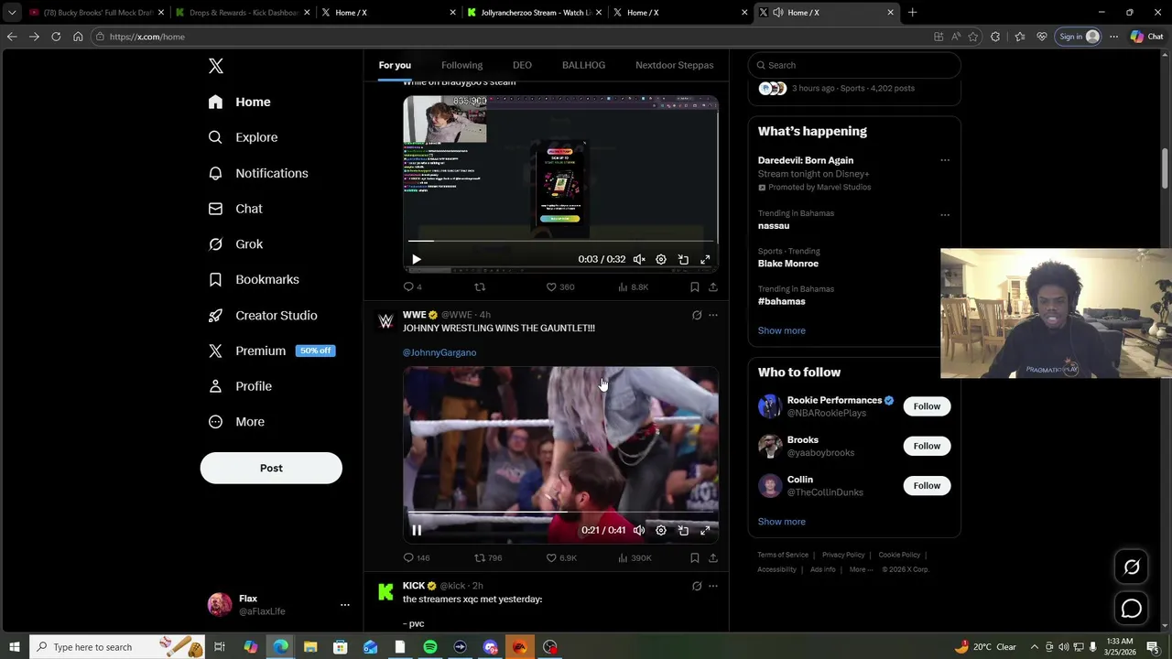Toggle picture-in-picture on first video
1172x659 pixels.
[x=683, y=260]
